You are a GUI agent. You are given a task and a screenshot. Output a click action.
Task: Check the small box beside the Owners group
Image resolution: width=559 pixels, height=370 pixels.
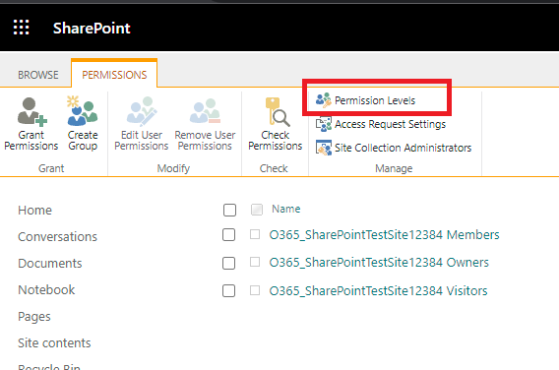coord(255,262)
